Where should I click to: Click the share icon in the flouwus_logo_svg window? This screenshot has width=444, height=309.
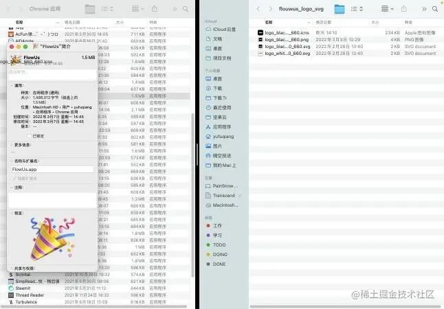coord(403,9)
